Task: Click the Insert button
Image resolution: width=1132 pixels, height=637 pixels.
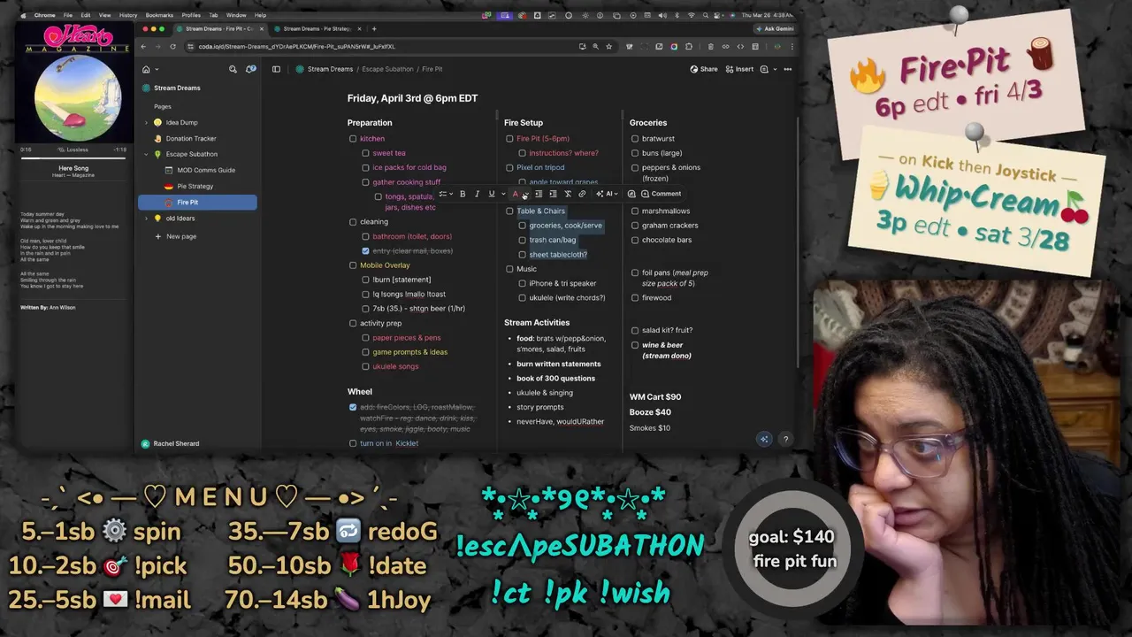Action: 739,69
